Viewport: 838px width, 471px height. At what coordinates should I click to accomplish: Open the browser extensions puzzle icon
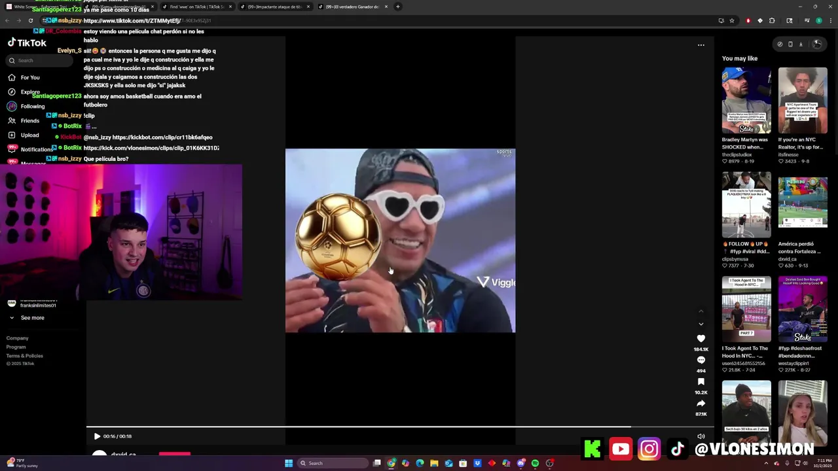coord(772,20)
